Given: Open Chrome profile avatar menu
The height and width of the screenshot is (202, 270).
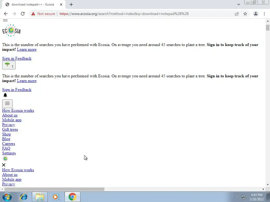Looking at the screenshot, I should pyautogui.click(x=256, y=14).
